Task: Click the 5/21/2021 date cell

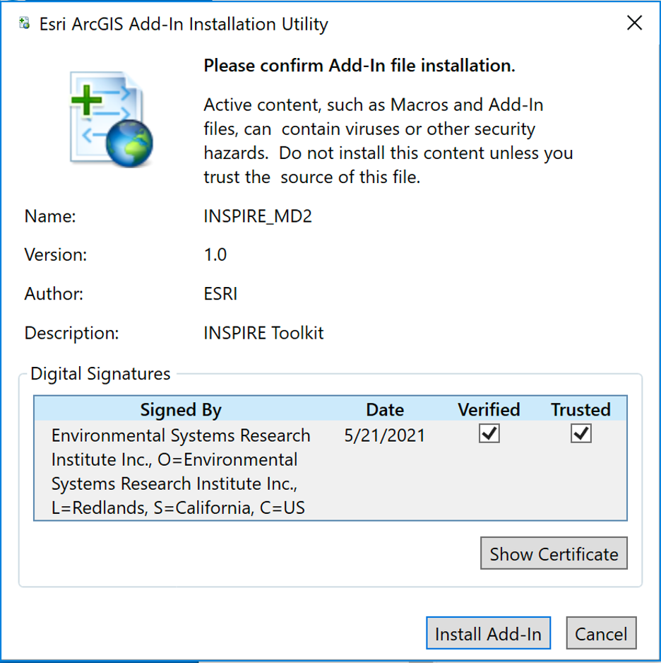Action: point(384,435)
